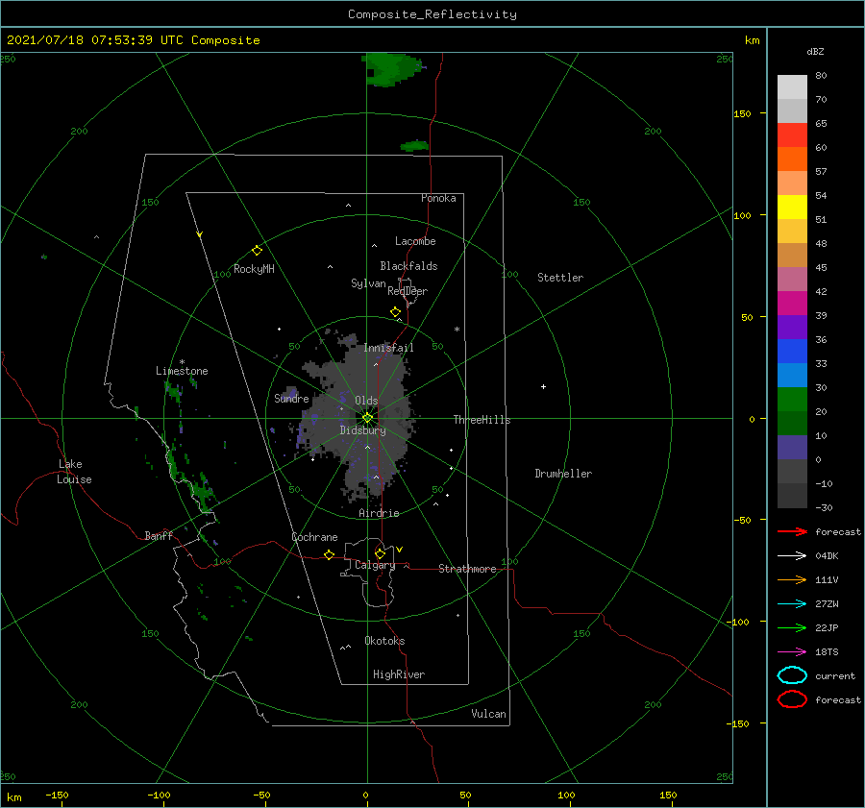Select the purple 36-39 dBZ swatch
This screenshot has height=808, width=865.
pyautogui.click(x=792, y=327)
